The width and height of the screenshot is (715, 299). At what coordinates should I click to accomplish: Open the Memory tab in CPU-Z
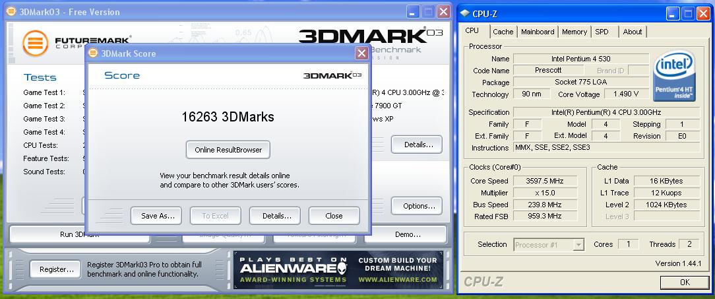(x=574, y=32)
